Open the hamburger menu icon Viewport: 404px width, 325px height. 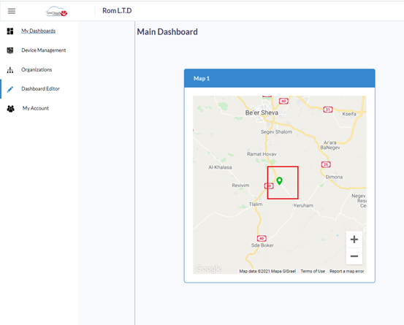tap(12, 11)
